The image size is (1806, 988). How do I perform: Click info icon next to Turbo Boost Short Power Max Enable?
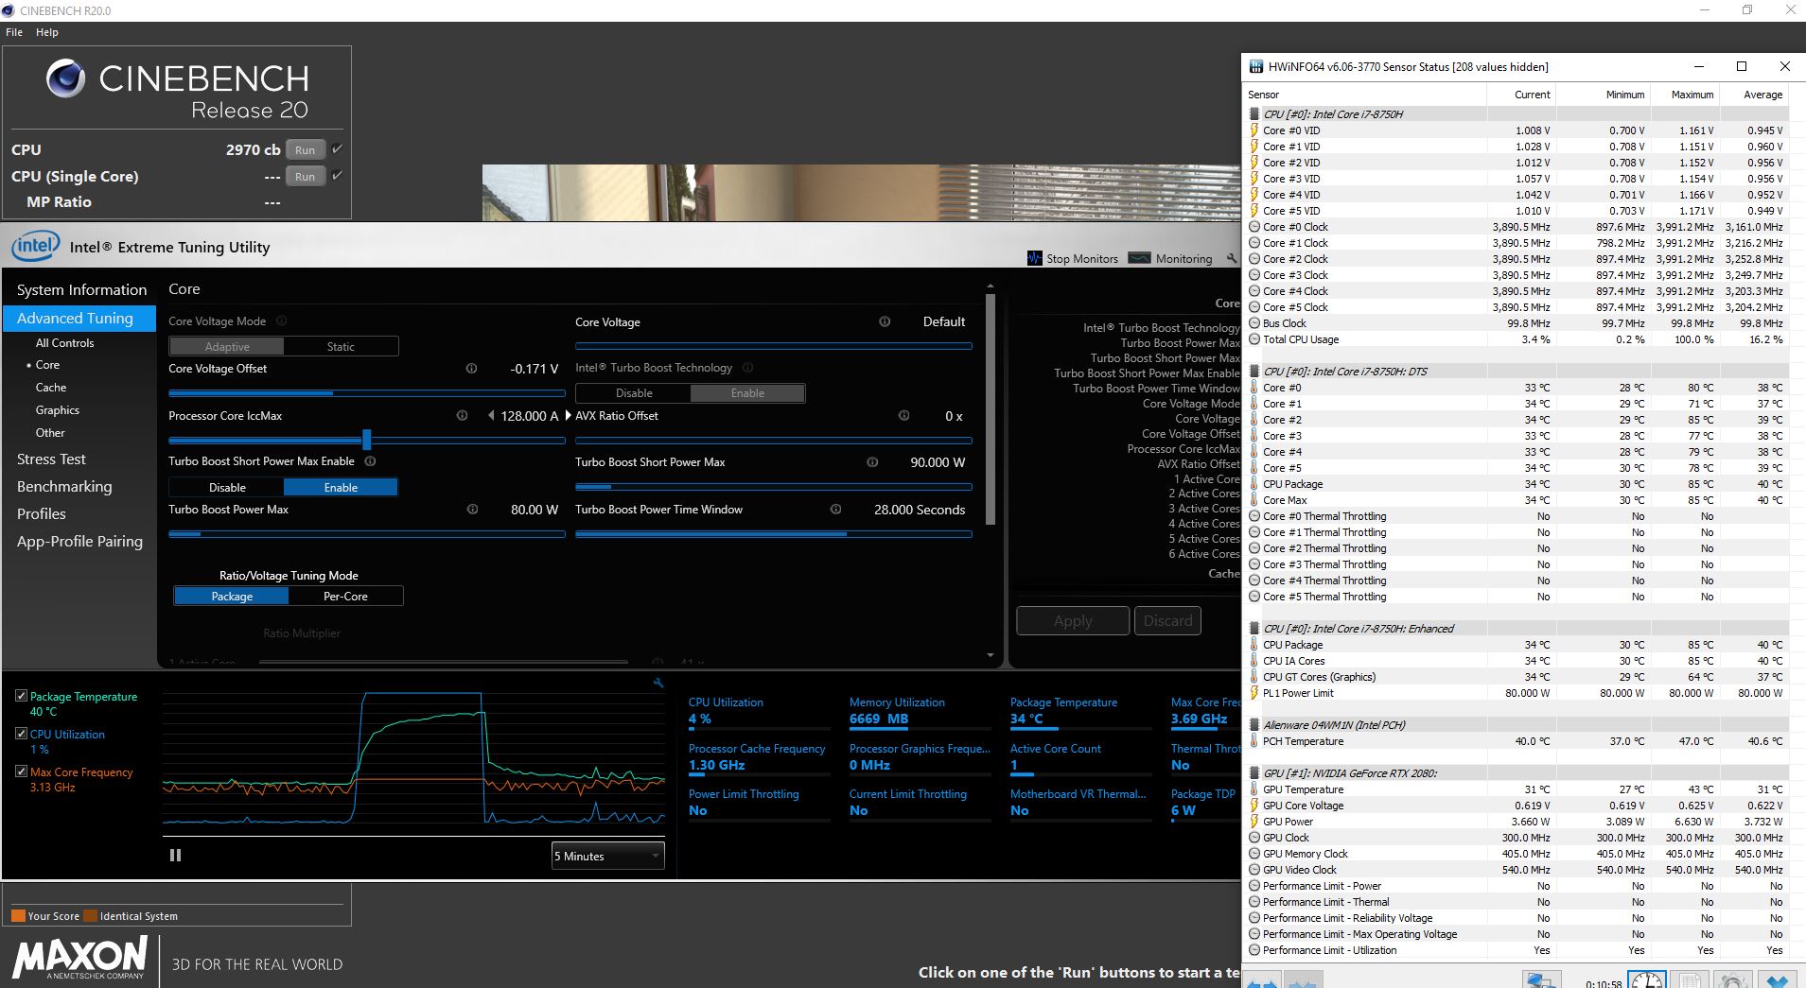pyautogui.click(x=371, y=461)
